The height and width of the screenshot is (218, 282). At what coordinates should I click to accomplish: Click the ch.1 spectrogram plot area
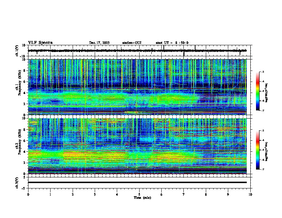[x=137, y=87]
